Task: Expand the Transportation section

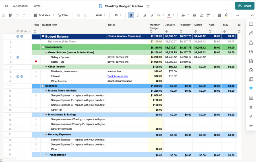Action: 46,155
